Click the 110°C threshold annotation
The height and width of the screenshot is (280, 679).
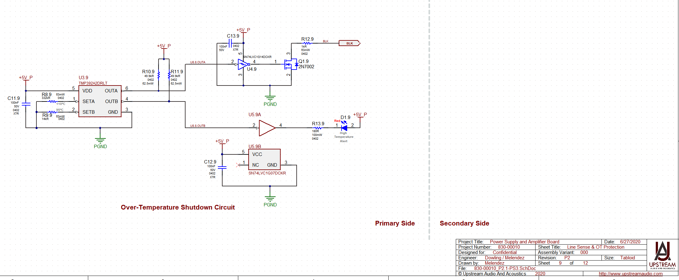(x=61, y=104)
